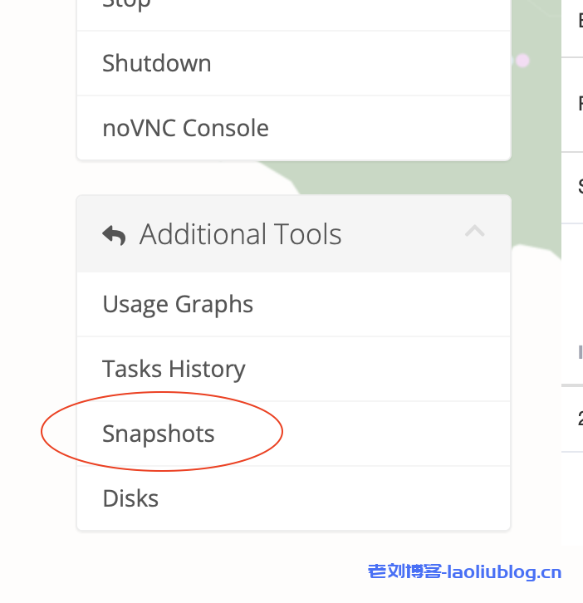Viewport: 583px width, 603px height.
Task: Click the right table column header 'I'
Action: pyautogui.click(x=580, y=352)
